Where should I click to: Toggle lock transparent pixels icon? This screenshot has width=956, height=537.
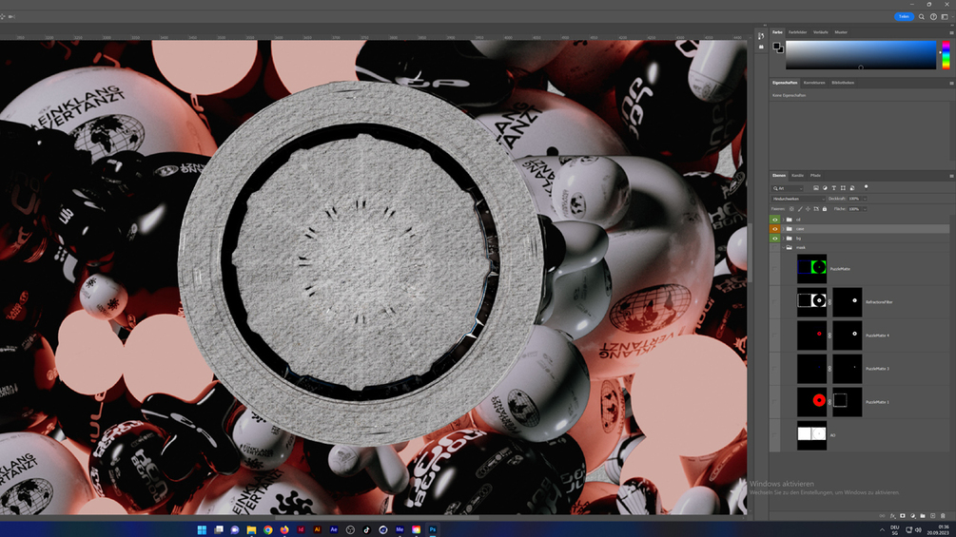coord(792,209)
